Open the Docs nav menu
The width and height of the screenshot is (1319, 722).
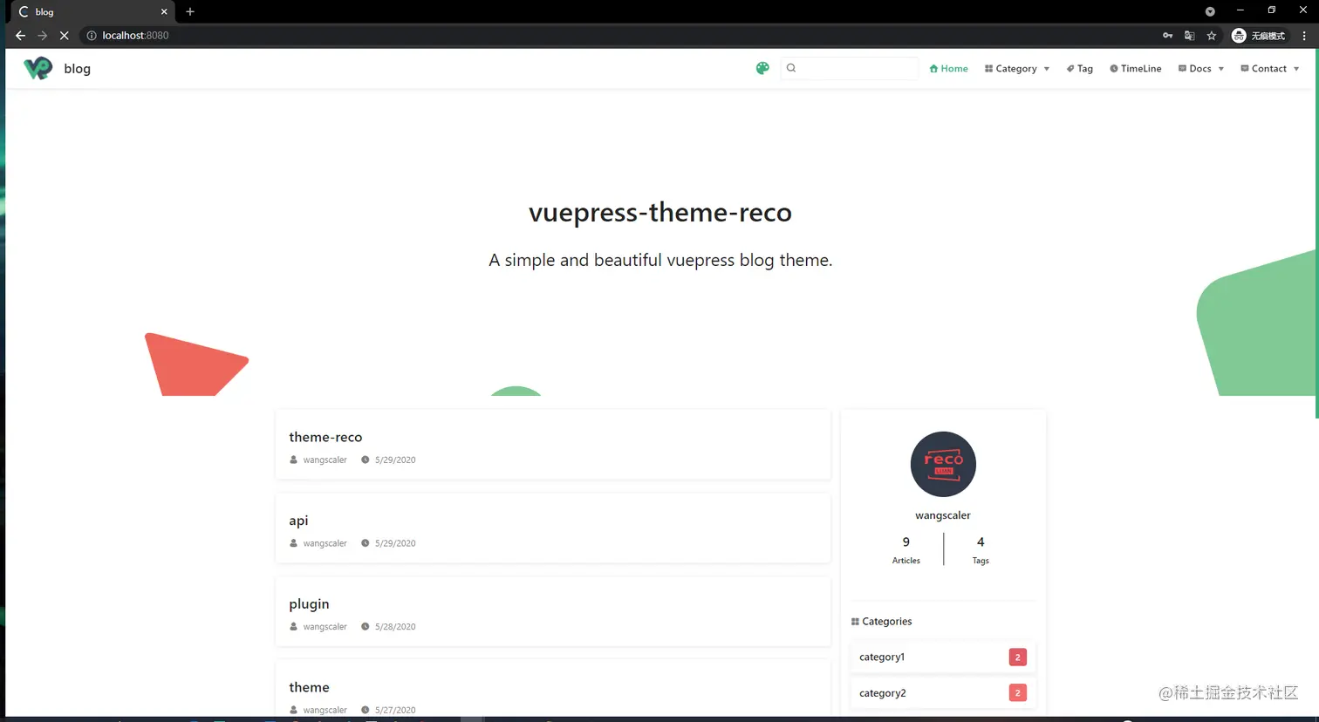click(1200, 68)
